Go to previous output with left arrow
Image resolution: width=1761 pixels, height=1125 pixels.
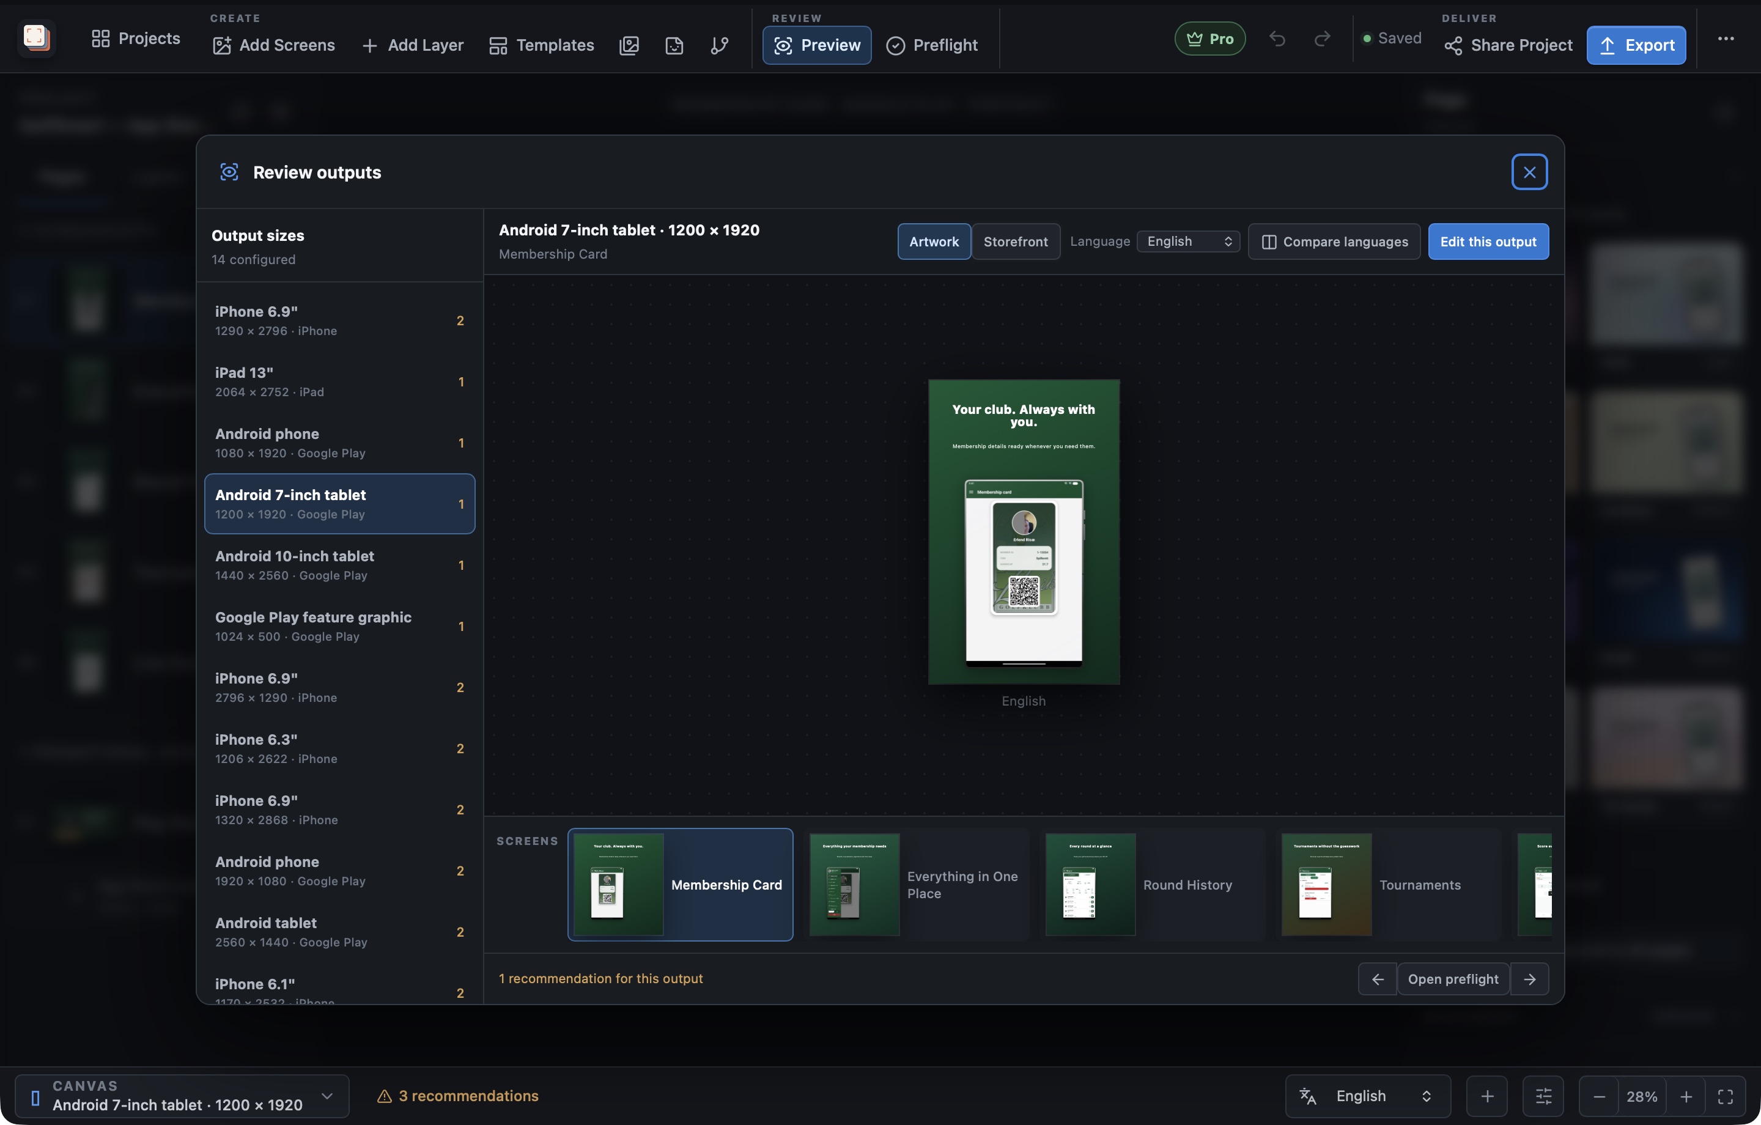coord(1377,979)
